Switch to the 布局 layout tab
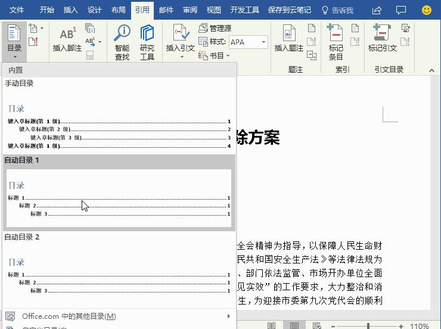The height and width of the screenshot is (329, 441). pos(119,10)
